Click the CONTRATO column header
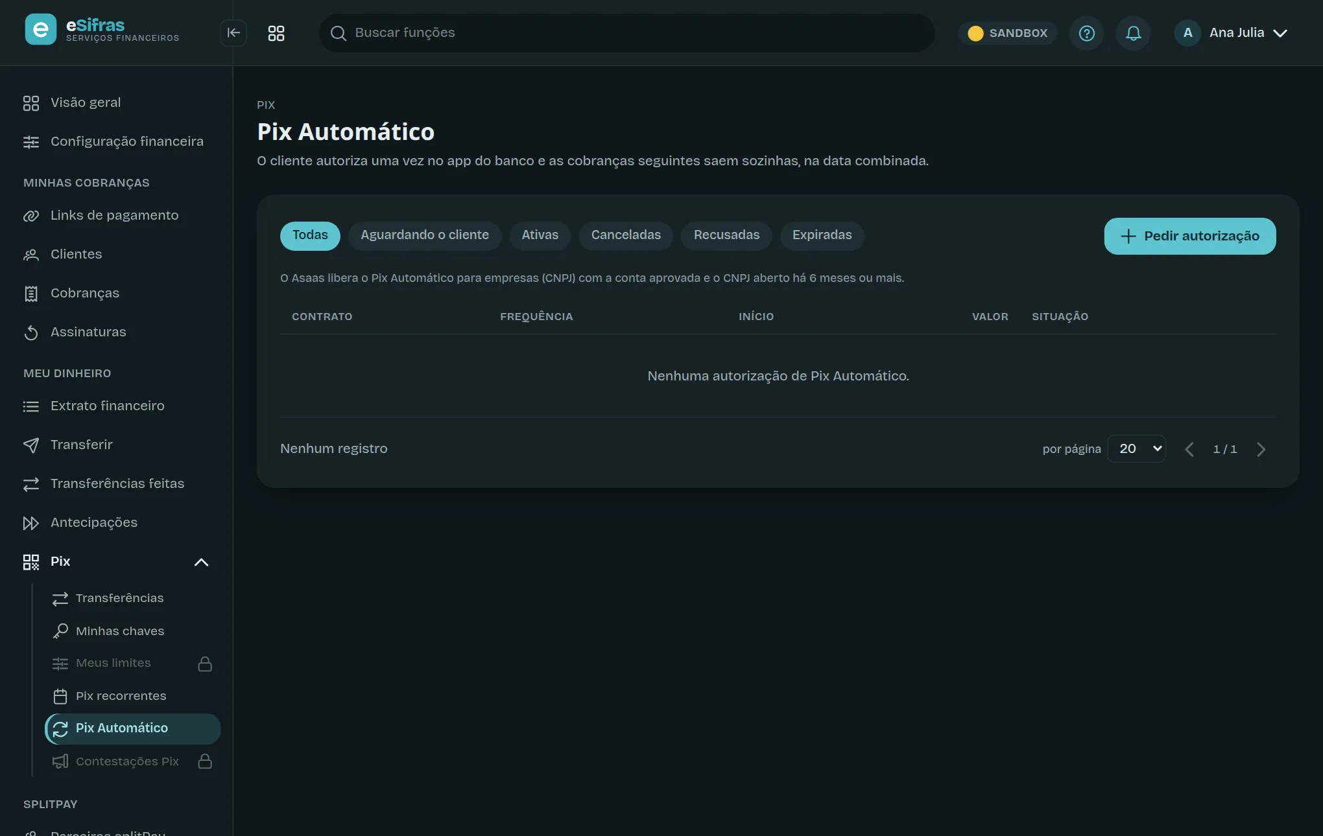1323x836 pixels. coord(322,316)
